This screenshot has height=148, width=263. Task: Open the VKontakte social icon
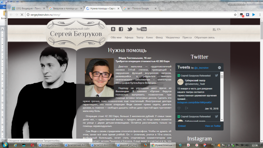tap(113, 29)
